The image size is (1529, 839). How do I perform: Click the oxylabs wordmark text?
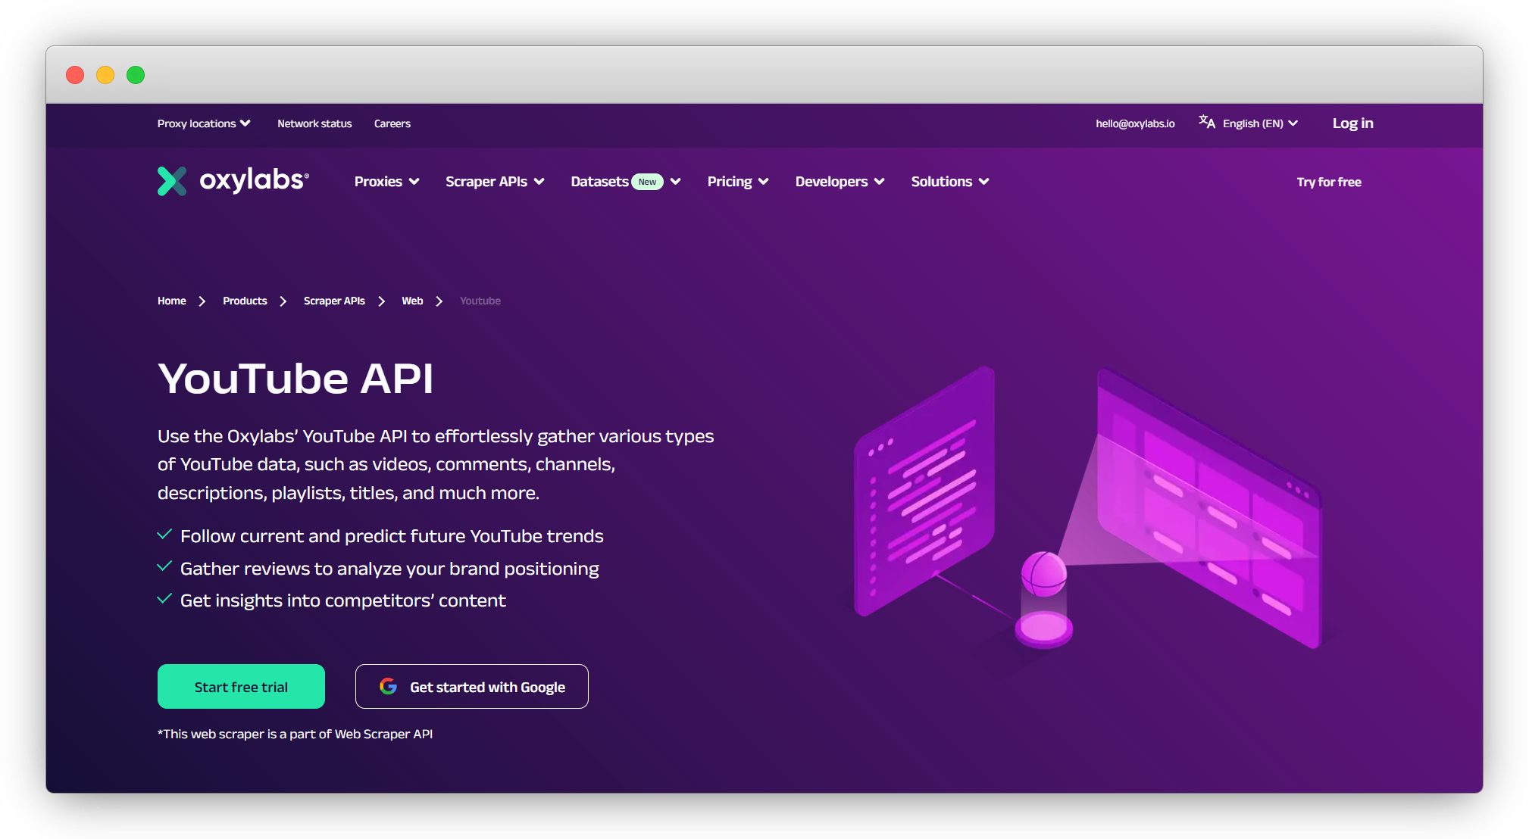click(254, 180)
